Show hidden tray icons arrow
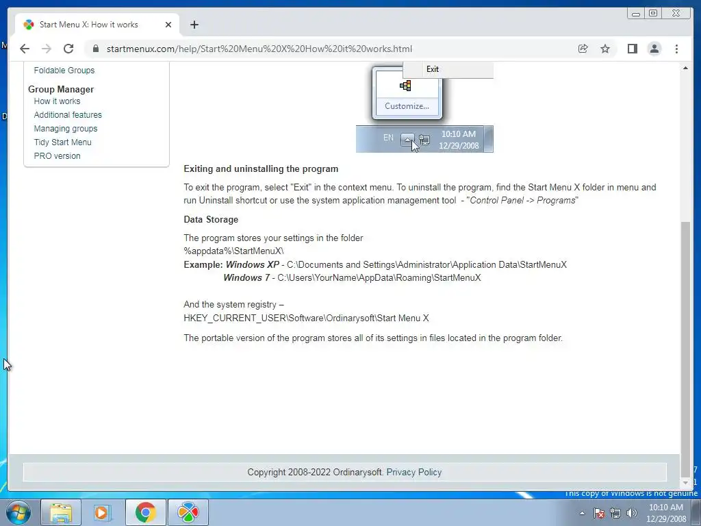Image resolution: width=701 pixels, height=526 pixels. [582, 513]
